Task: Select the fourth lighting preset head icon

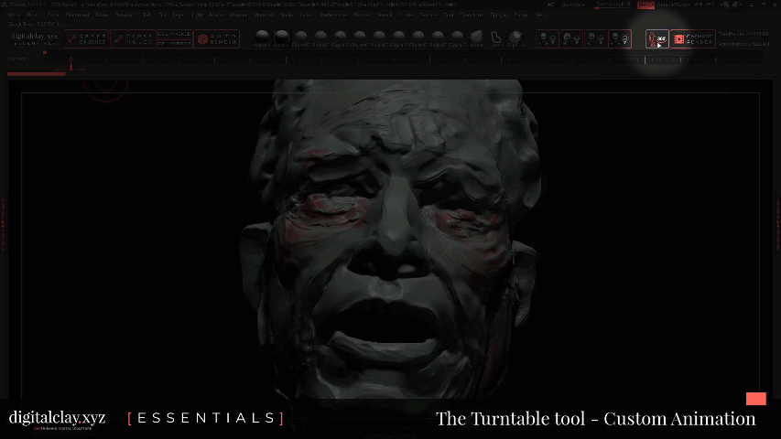Action: [x=620, y=38]
